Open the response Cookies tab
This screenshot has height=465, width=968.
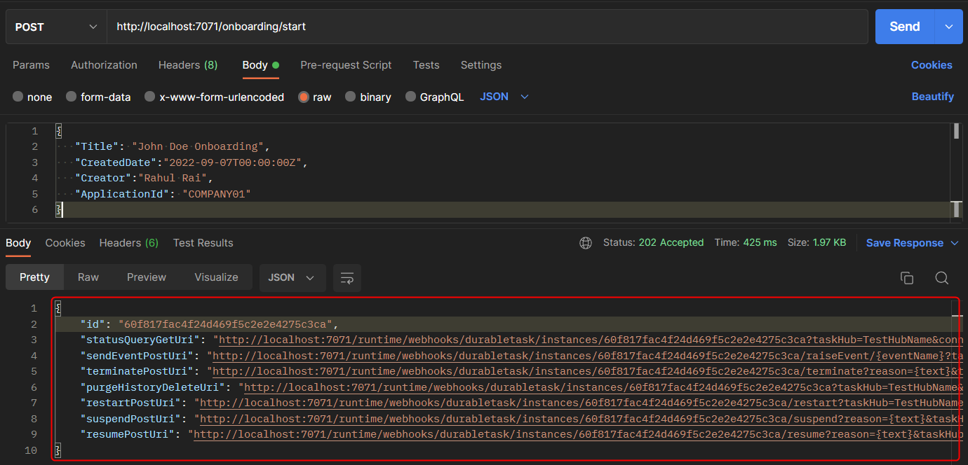point(65,243)
